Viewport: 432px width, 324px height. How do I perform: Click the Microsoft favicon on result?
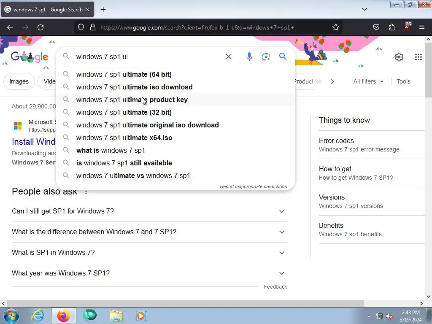[x=18, y=126]
